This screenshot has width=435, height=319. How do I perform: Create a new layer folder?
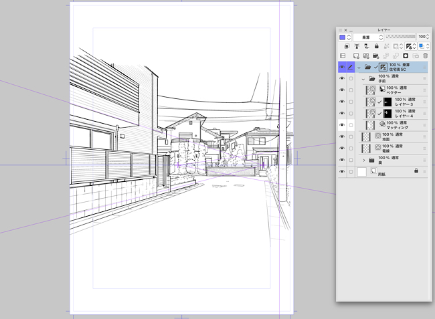point(375,56)
